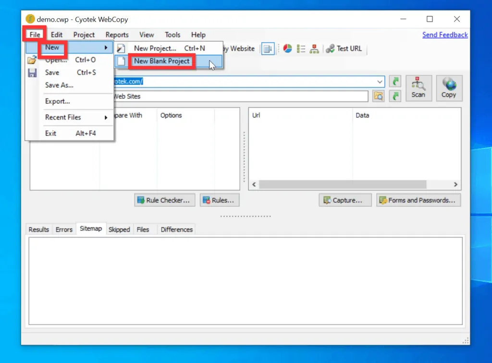The height and width of the screenshot is (363, 492).
Task: Click the horizontal scrollbar thumb
Action: click(342, 184)
